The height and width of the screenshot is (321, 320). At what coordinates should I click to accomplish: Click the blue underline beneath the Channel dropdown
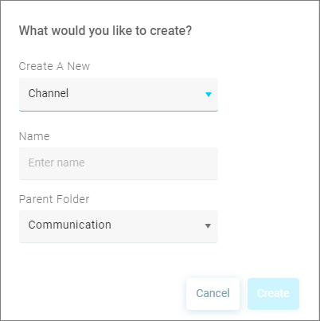click(x=119, y=111)
